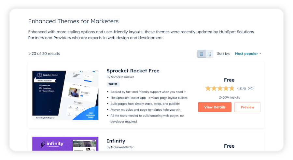Click the 10,009+ installs text

point(229,97)
